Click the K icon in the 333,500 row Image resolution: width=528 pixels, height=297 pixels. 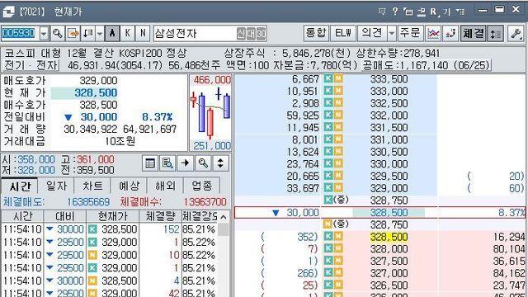tap(328, 79)
